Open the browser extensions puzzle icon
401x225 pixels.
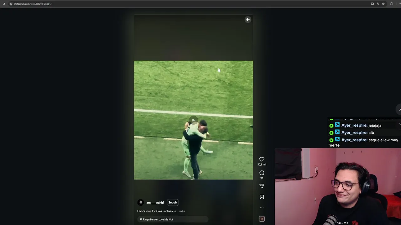[x=392, y=4]
